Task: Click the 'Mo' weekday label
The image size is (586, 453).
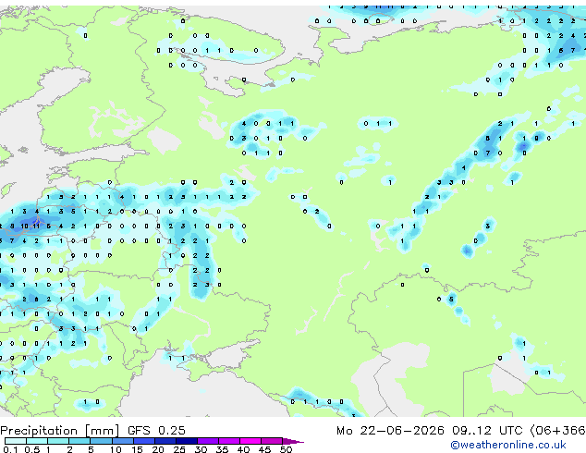Action: (345, 431)
